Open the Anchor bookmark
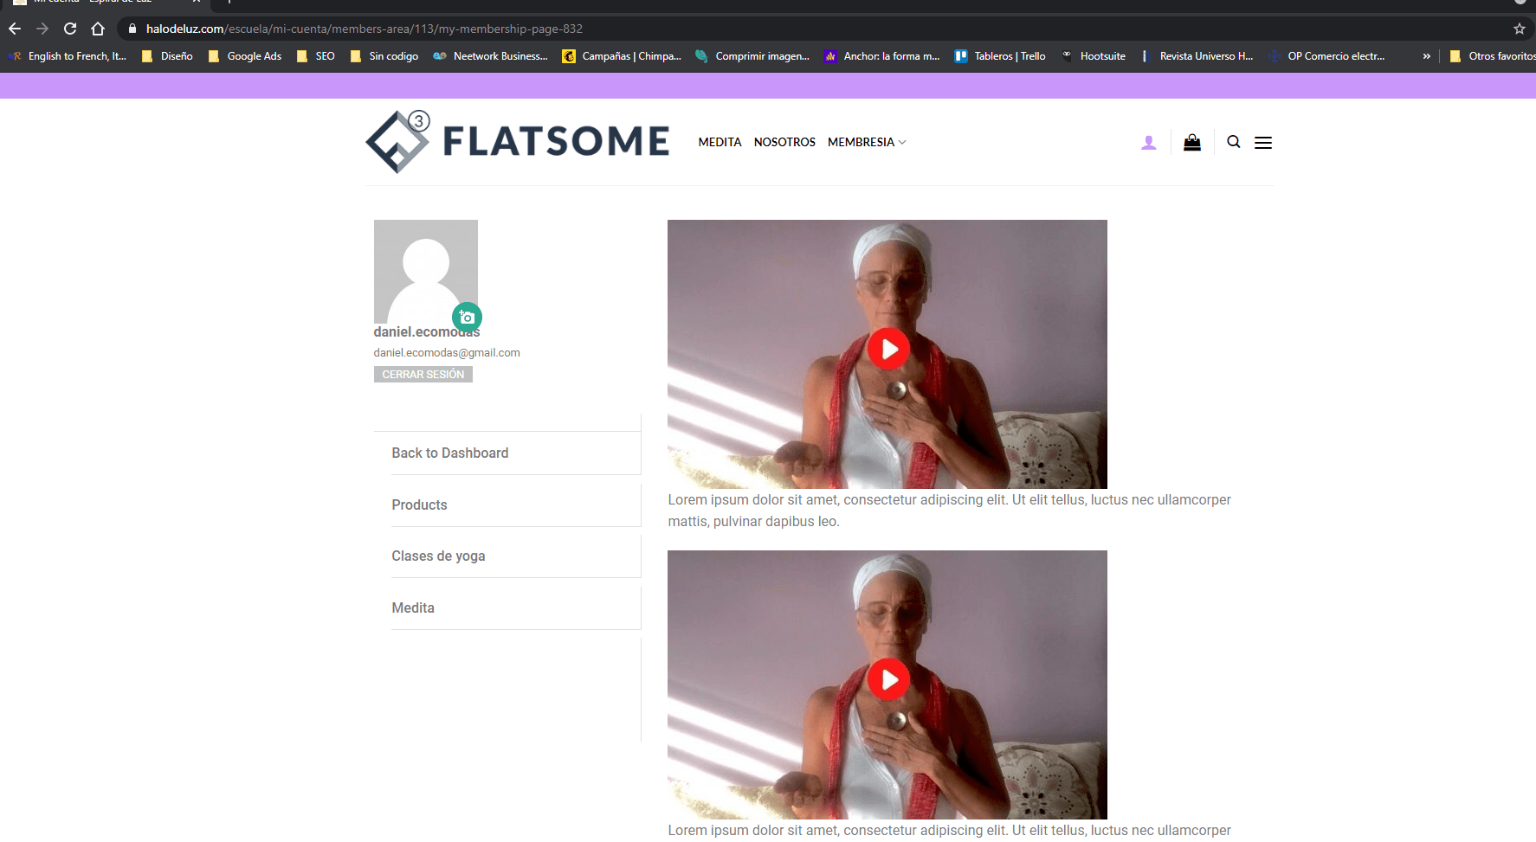1536x842 pixels. pyautogui.click(x=882, y=56)
